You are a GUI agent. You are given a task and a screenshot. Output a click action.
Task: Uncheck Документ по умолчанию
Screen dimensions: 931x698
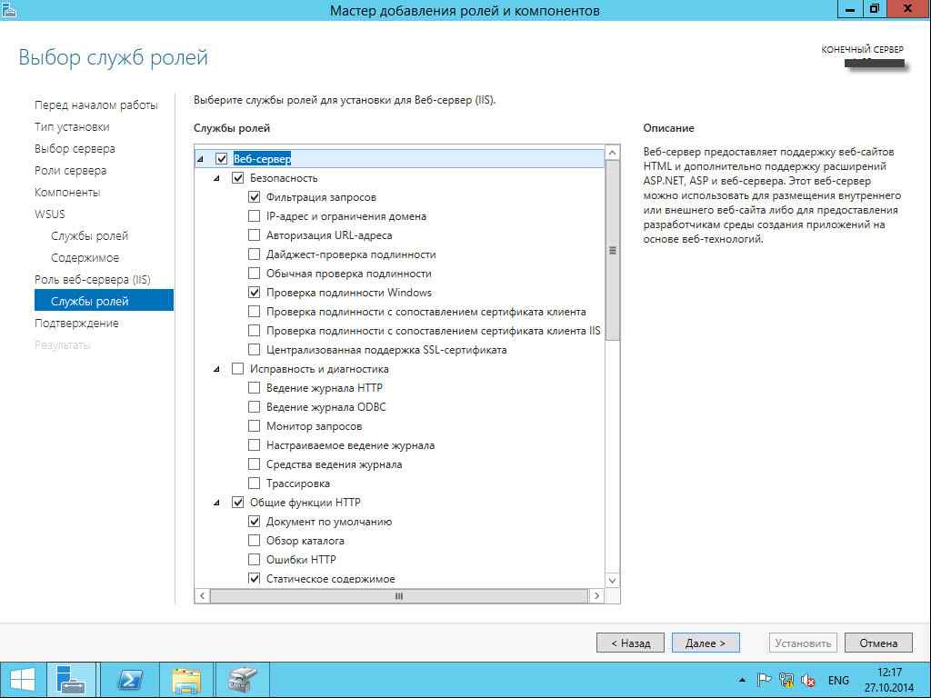(x=255, y=521)
